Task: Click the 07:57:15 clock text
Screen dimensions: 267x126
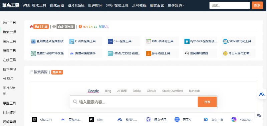Action: pyautogui.click(x=90, y=27)
